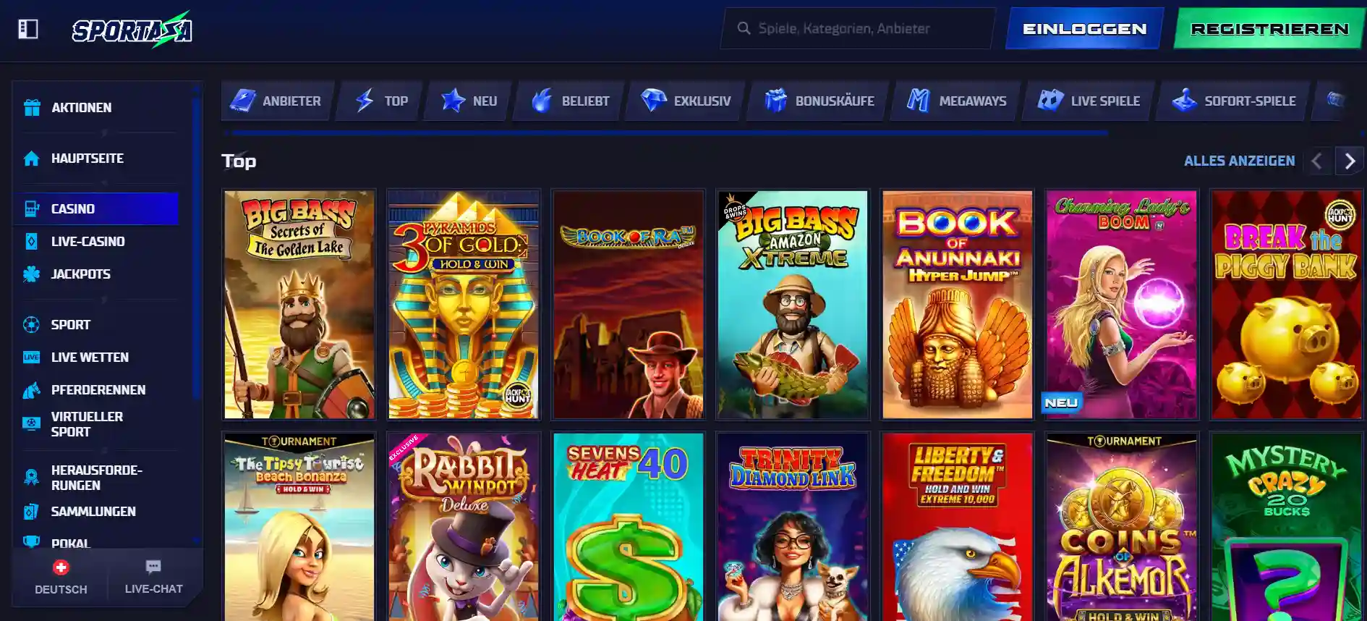
Task: Show previous Top games with left arrow
Action: pyautogui.click(x=1317, y=161)
